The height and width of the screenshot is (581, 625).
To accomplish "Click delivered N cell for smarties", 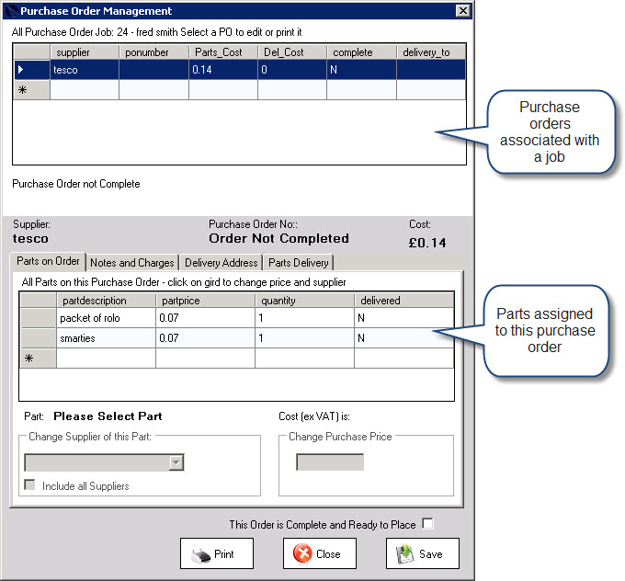I will coord(403,338).
